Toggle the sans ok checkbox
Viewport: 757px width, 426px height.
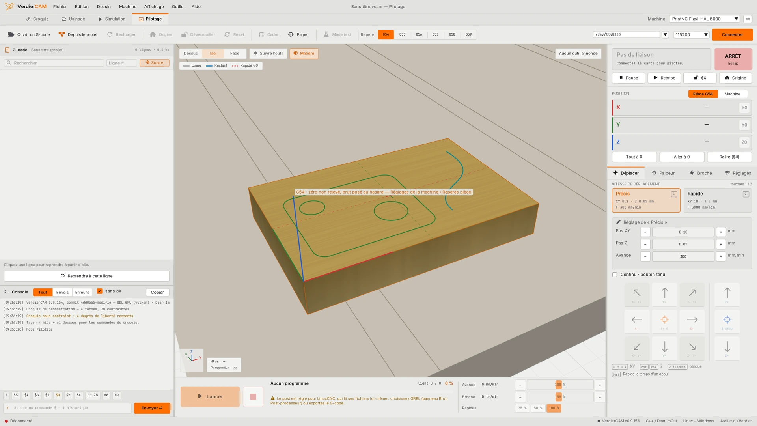coord(100,291)
